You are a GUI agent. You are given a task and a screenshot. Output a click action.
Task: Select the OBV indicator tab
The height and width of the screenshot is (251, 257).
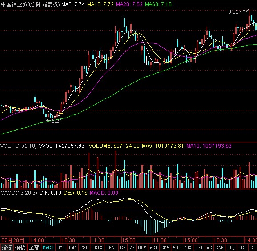click(142, 247)
